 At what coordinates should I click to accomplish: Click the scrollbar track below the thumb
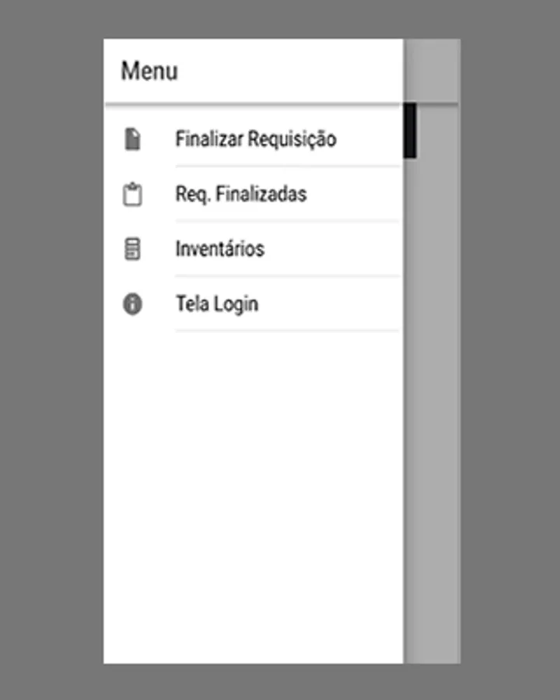coord(410,402)
